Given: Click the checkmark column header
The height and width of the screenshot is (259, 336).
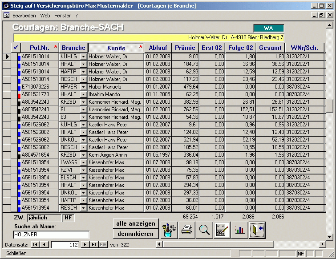Looking at the screenshot, I should click(16, 48).
